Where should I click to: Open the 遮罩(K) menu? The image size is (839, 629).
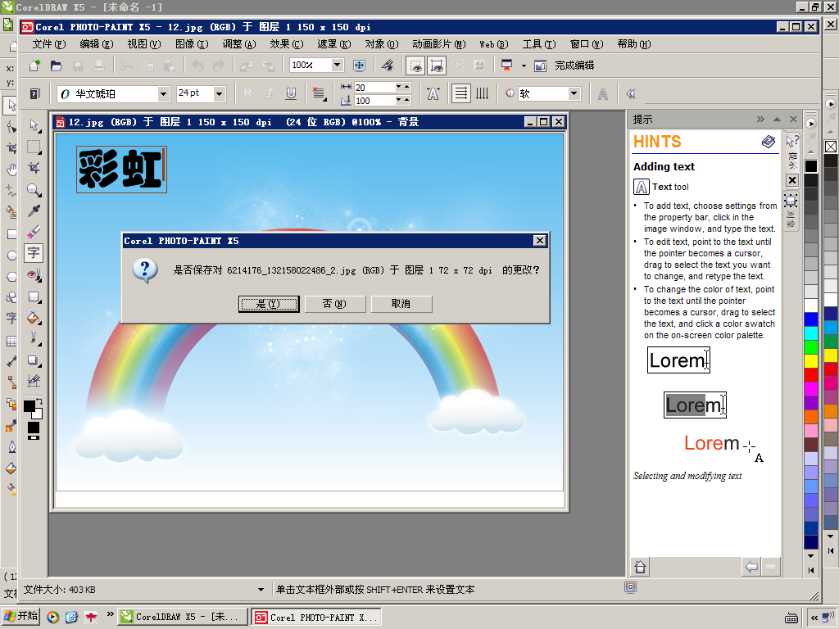coord(334,44)
